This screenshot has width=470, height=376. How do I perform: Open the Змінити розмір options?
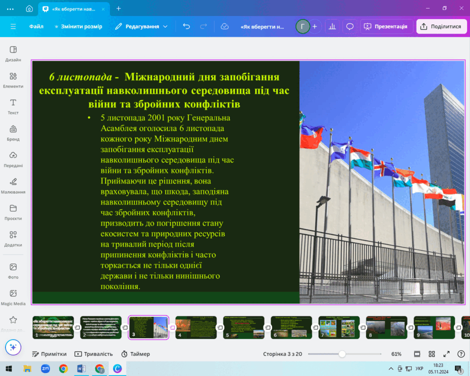click(78, 26)
